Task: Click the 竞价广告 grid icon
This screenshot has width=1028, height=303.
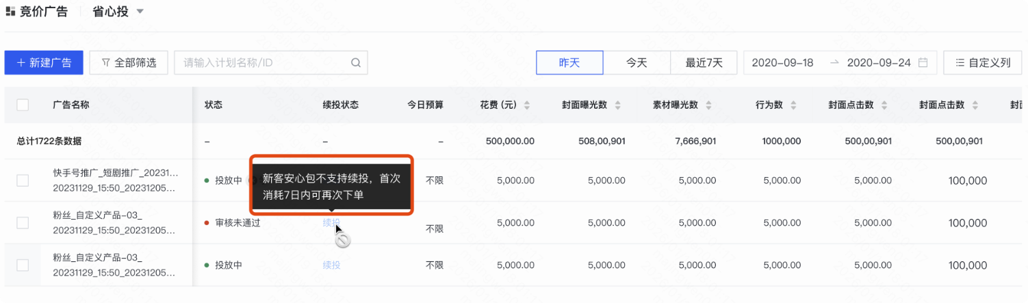Action: point(10,12)
